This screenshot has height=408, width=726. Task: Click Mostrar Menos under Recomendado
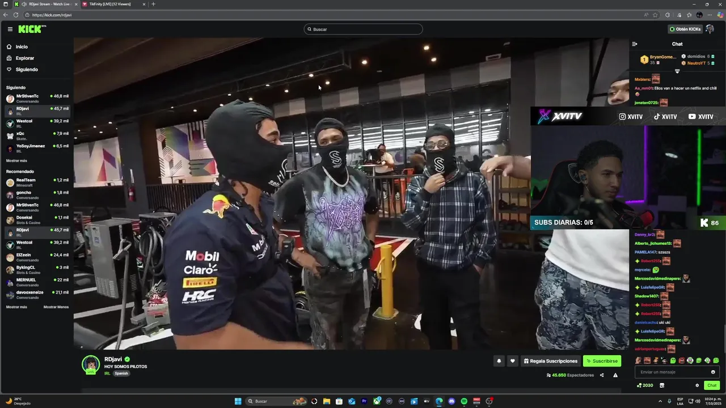(56, 307)
